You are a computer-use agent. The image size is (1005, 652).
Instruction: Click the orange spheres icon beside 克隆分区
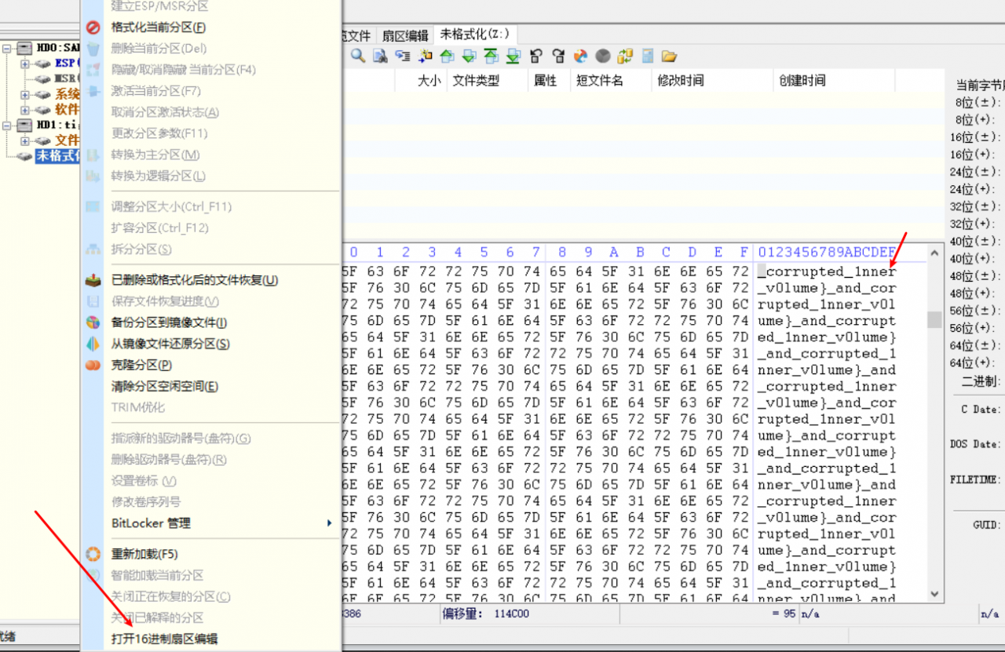(93, 365)
